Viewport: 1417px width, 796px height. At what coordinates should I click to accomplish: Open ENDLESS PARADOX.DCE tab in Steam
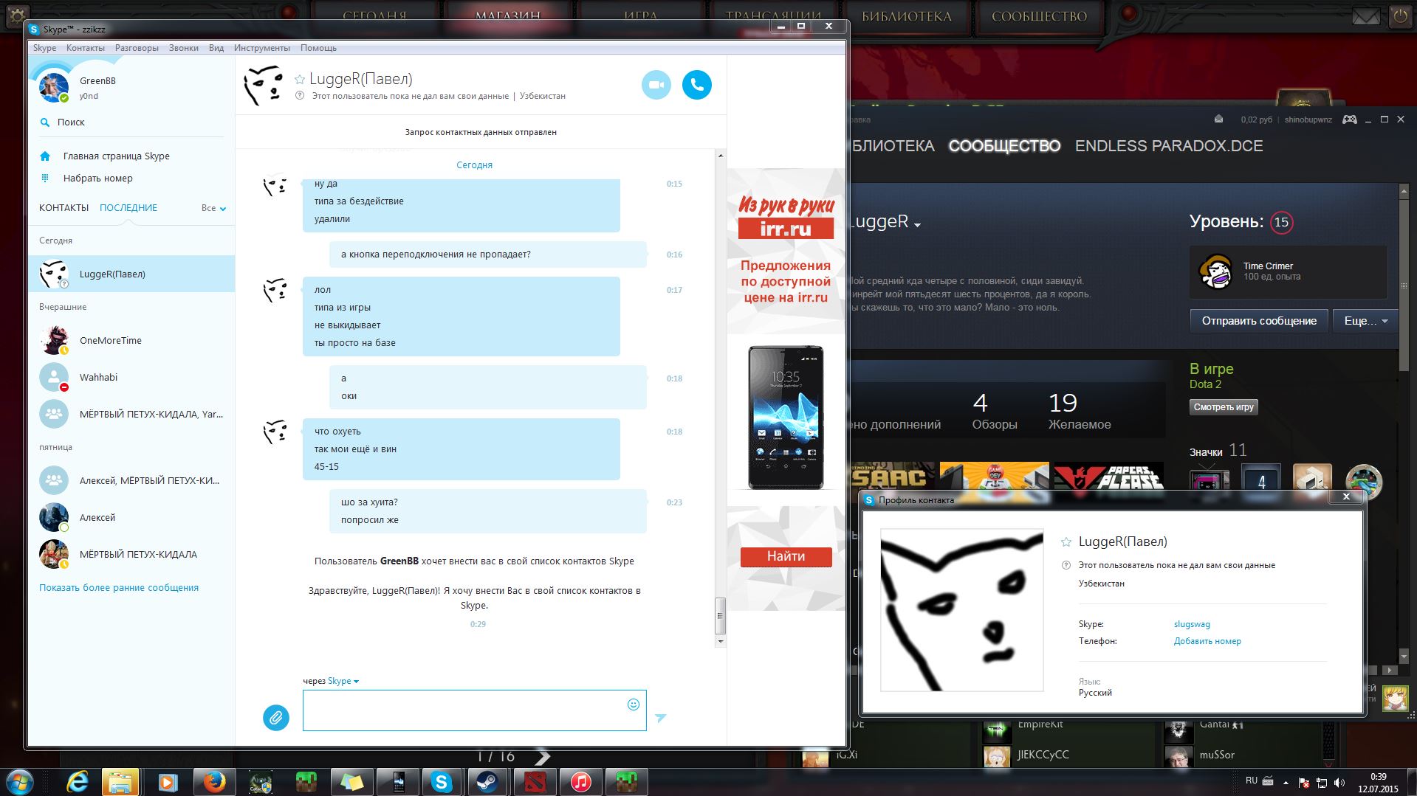click(x=1169, y=146)
